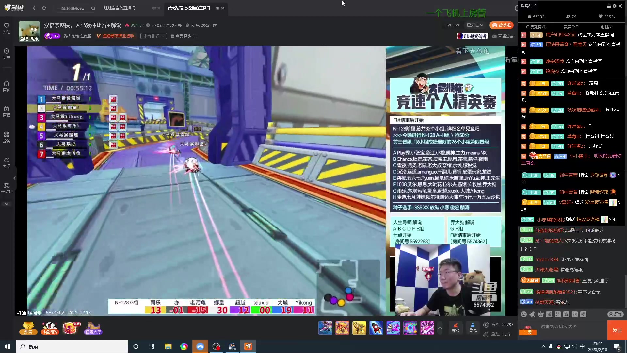Open 直播 section in the sidebar
The width and height of the screenshot is (627, 353).
(x=7, y=111)
